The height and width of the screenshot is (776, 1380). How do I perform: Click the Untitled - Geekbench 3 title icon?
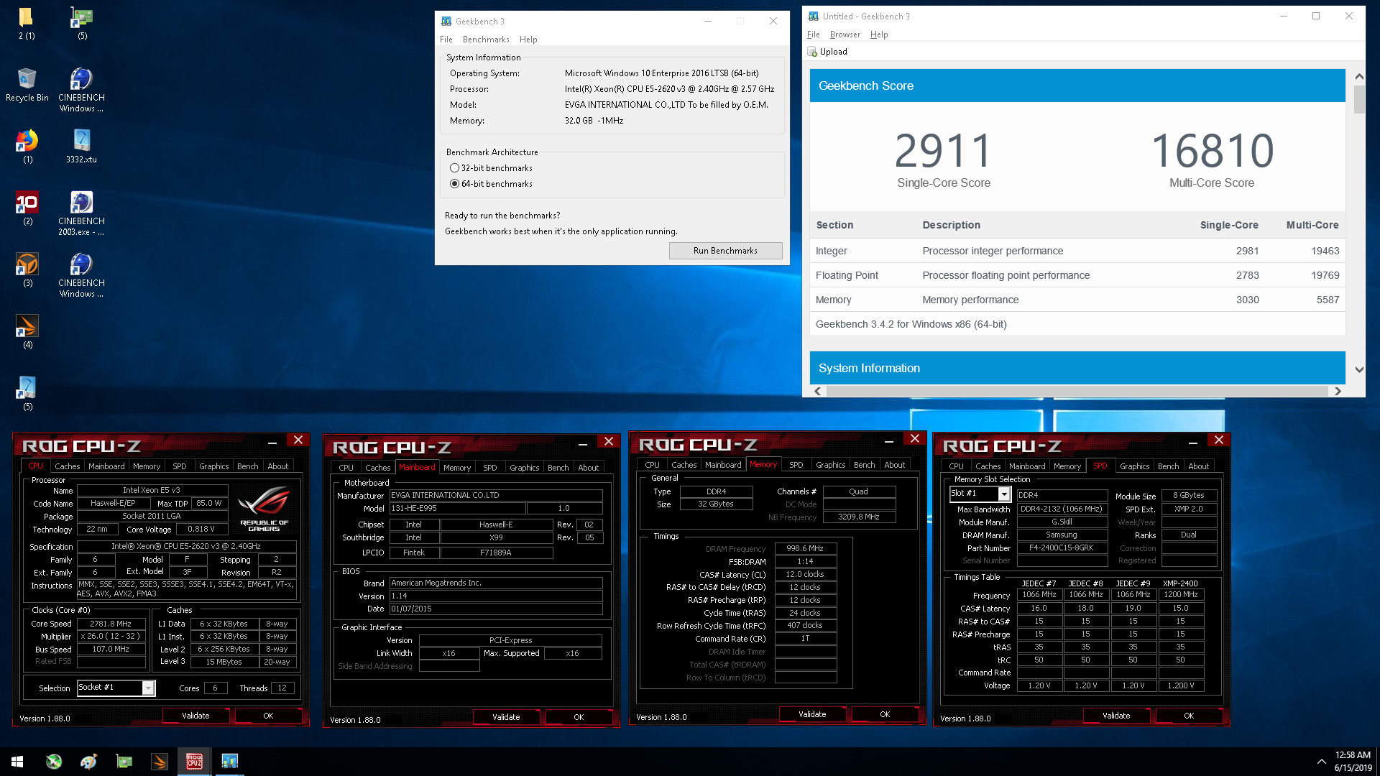click(x=814, y=16)
